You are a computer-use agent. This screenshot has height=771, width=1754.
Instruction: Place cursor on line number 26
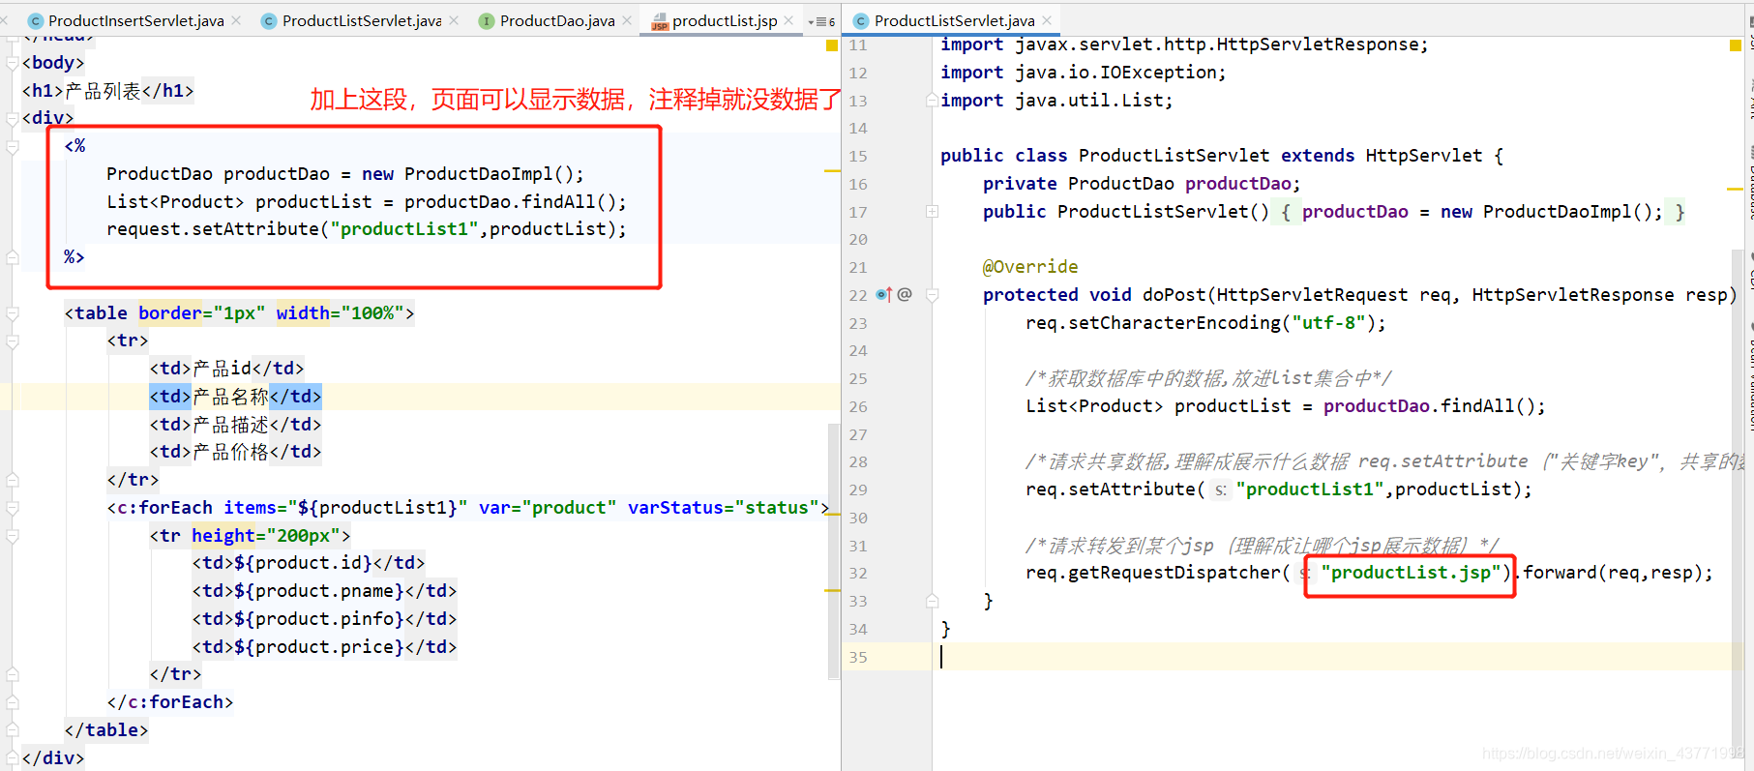pyautogui.click(x=858, y=406)
